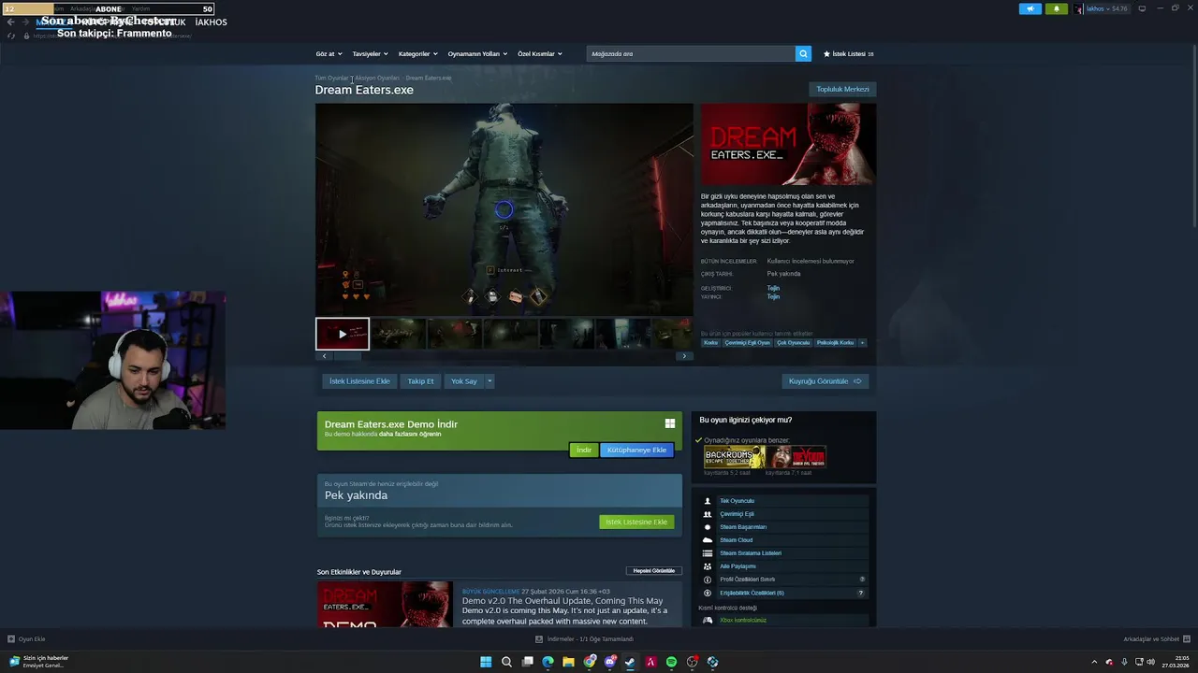The width and height of the screenshot is (1198, 673).
Task: Add game via İstek Listesine Ekle button below media
Action: (359, 380)
